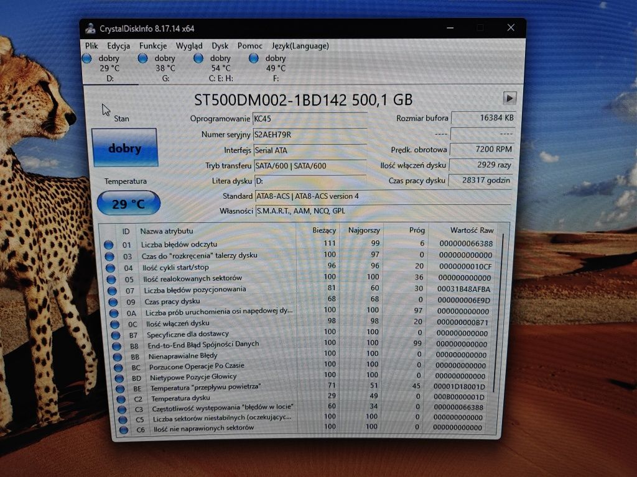637x477 pixels.
Task: Click status dot of attribute C2 row
Action: coord(121,399)
